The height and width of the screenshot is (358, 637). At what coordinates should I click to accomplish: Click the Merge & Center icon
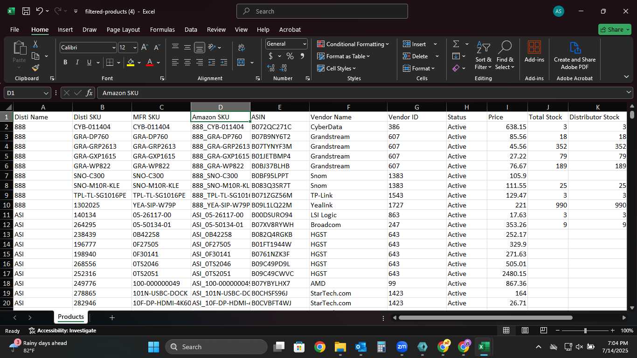pos(241,62)
